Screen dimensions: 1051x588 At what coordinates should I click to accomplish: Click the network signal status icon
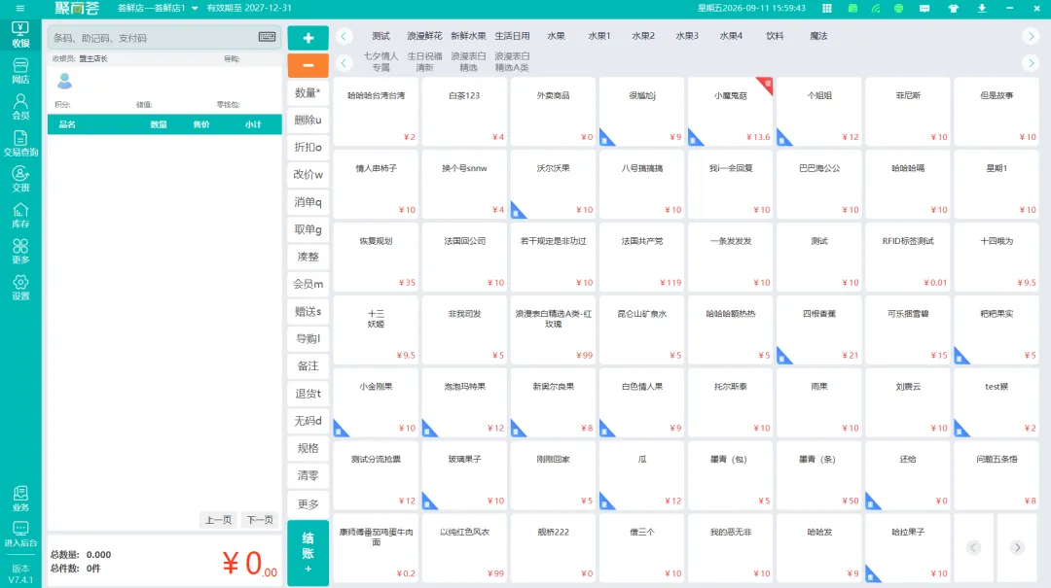click(876, 8)
